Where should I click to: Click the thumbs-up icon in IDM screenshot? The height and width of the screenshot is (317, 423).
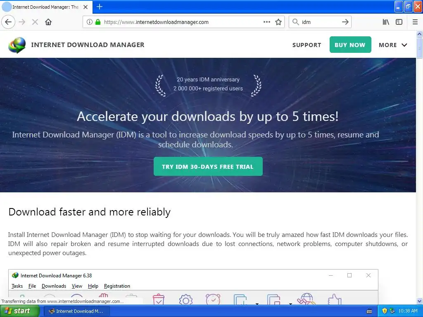335,299
